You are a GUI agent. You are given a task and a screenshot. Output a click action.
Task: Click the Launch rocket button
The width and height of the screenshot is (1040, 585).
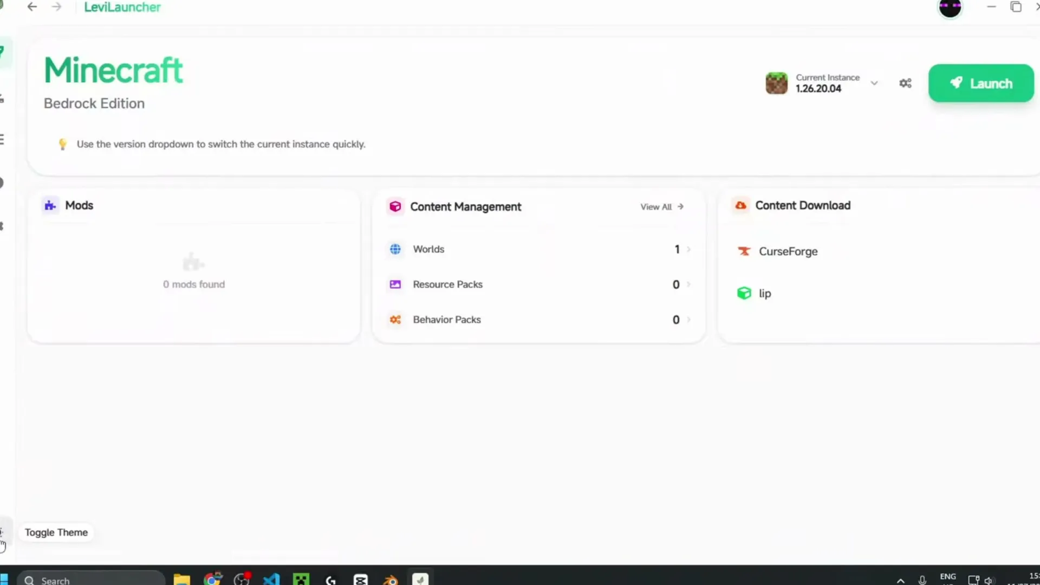point(981,83)
